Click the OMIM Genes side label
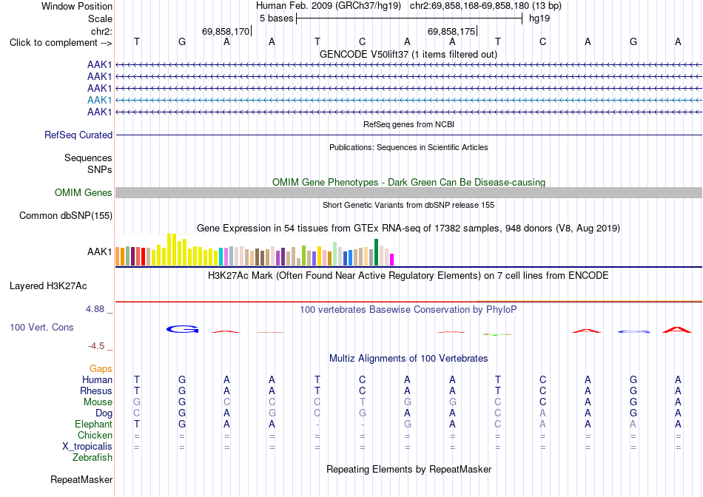This screenshot has width=703, height=497. [84, 193]
